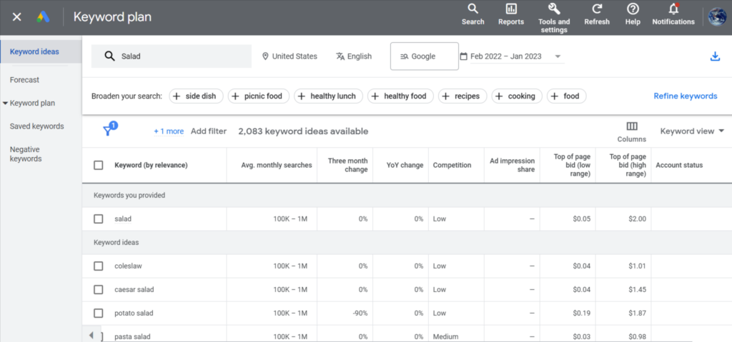Collapse the sidebar with the left arrow
This screenshot has height=342, width=732.
pyautogui.click(x=91, y=336)
